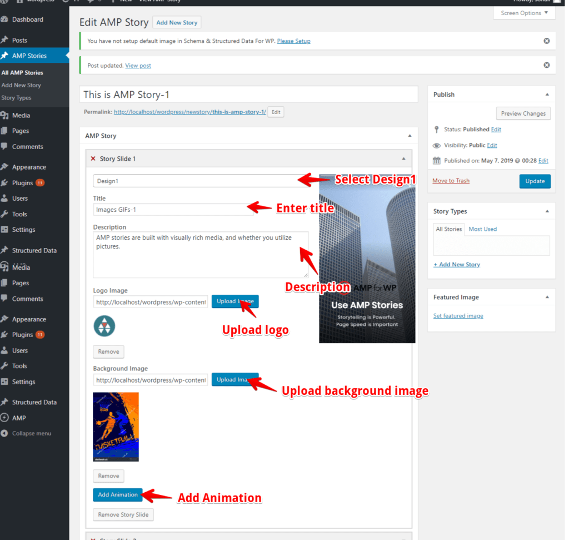This screenshot has width=569, height=540.
Task: Click the circular logo thumbnail
Action: [x=104, y=326]
